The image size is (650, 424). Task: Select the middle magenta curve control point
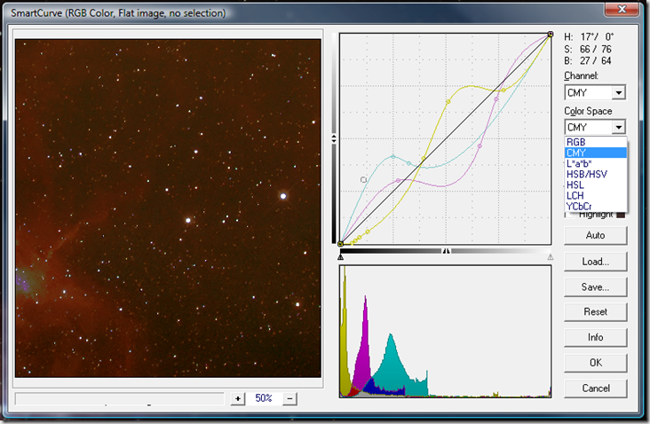[480, 145]
